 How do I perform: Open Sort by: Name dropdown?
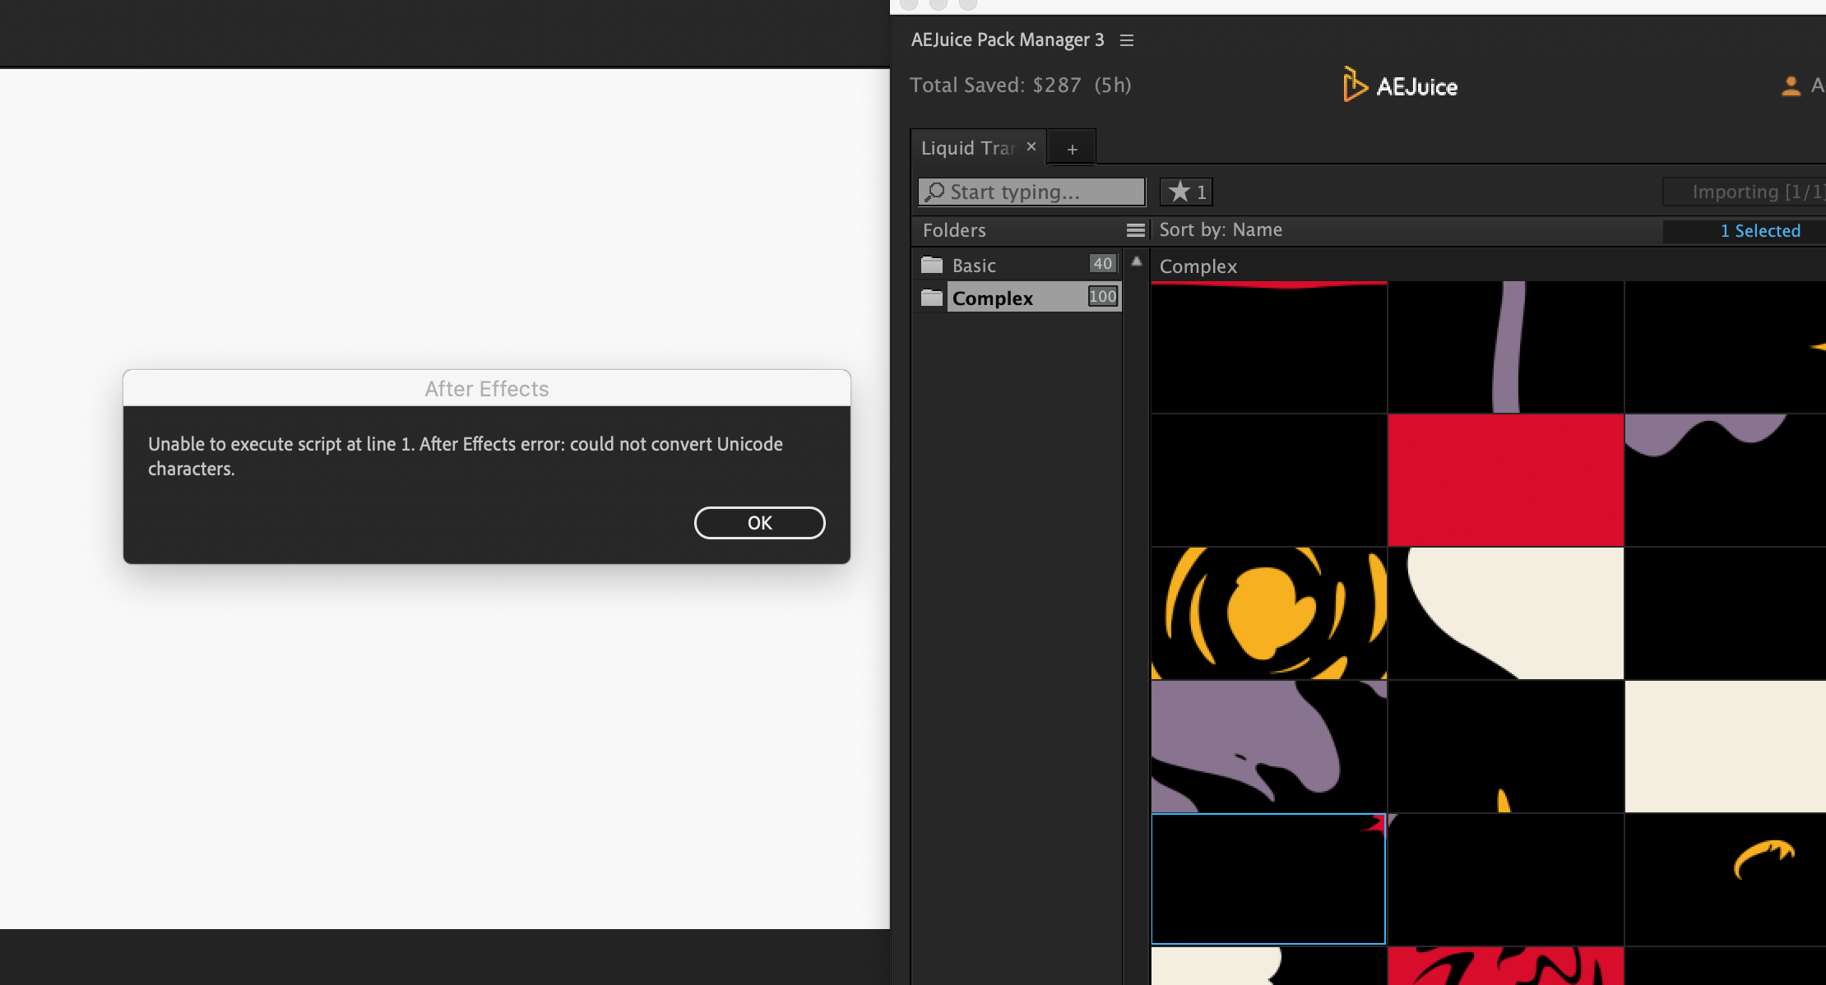click(1221, 230)
